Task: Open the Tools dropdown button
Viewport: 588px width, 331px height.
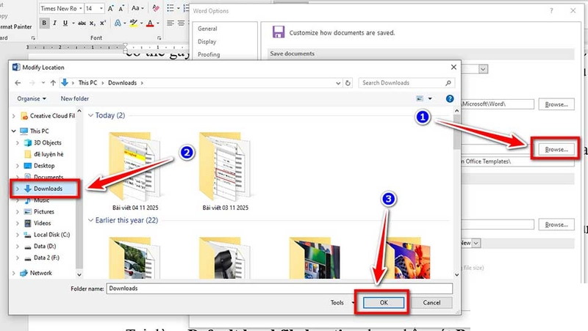Action: tap(338, 302)
